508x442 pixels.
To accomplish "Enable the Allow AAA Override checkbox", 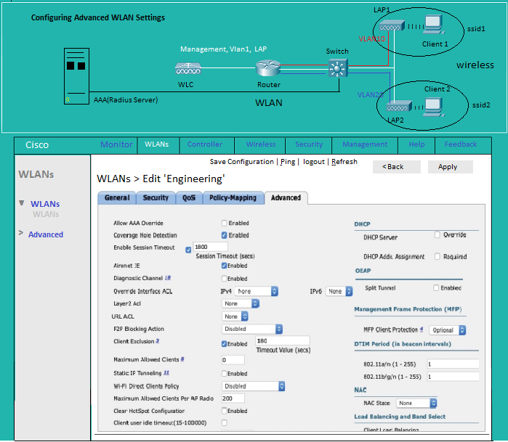I will coord(225,224).
